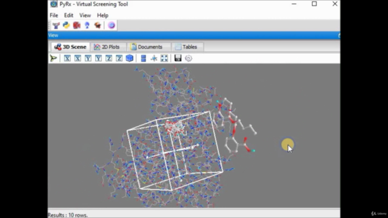Open the File menu
388x218 pixels.
54,15
